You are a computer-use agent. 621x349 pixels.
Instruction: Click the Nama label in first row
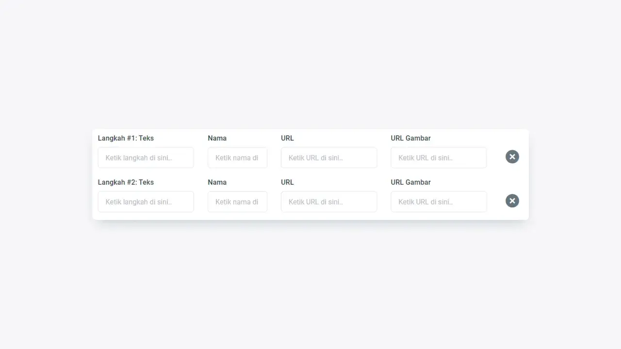(217, 138)
